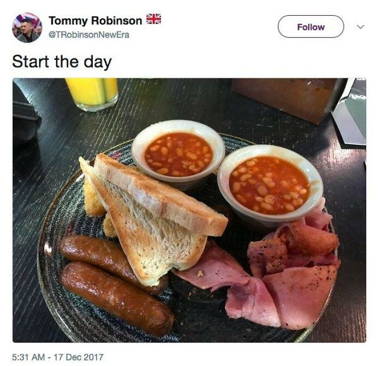
Task: Click the Tommy Robinson display name
Action: pos(95,21)
